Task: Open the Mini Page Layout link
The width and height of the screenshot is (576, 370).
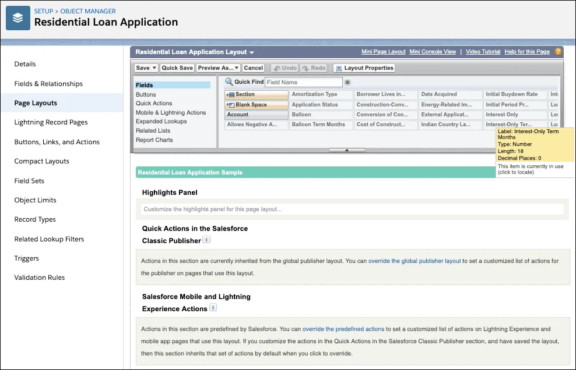Action: [x=383, y=52]
